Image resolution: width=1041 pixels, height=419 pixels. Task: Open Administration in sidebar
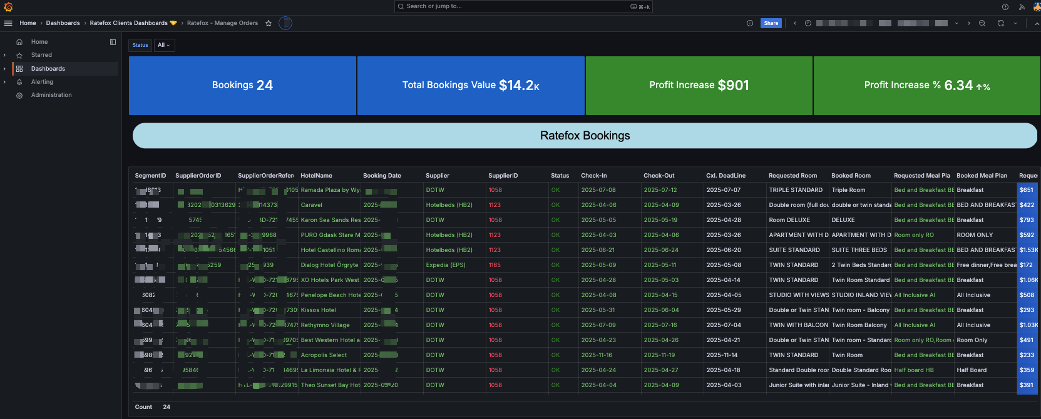[x=51, y=95]
